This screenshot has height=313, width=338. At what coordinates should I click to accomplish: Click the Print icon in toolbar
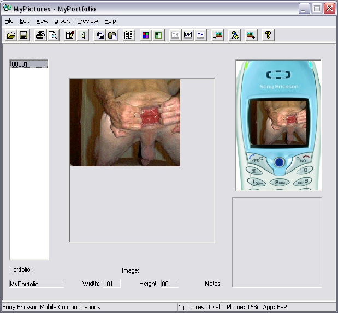pos(40,35)
